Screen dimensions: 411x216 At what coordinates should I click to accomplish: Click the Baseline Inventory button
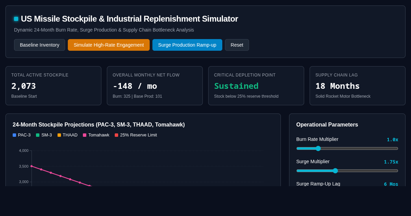(39, 45)
